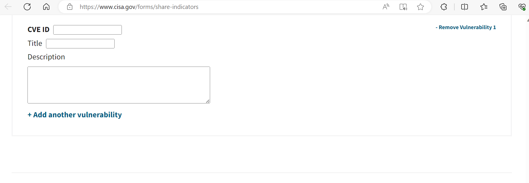Open immersive reader view
This screenshot has width=529, height=183.
pyautogui.click(x=403, y=7)
